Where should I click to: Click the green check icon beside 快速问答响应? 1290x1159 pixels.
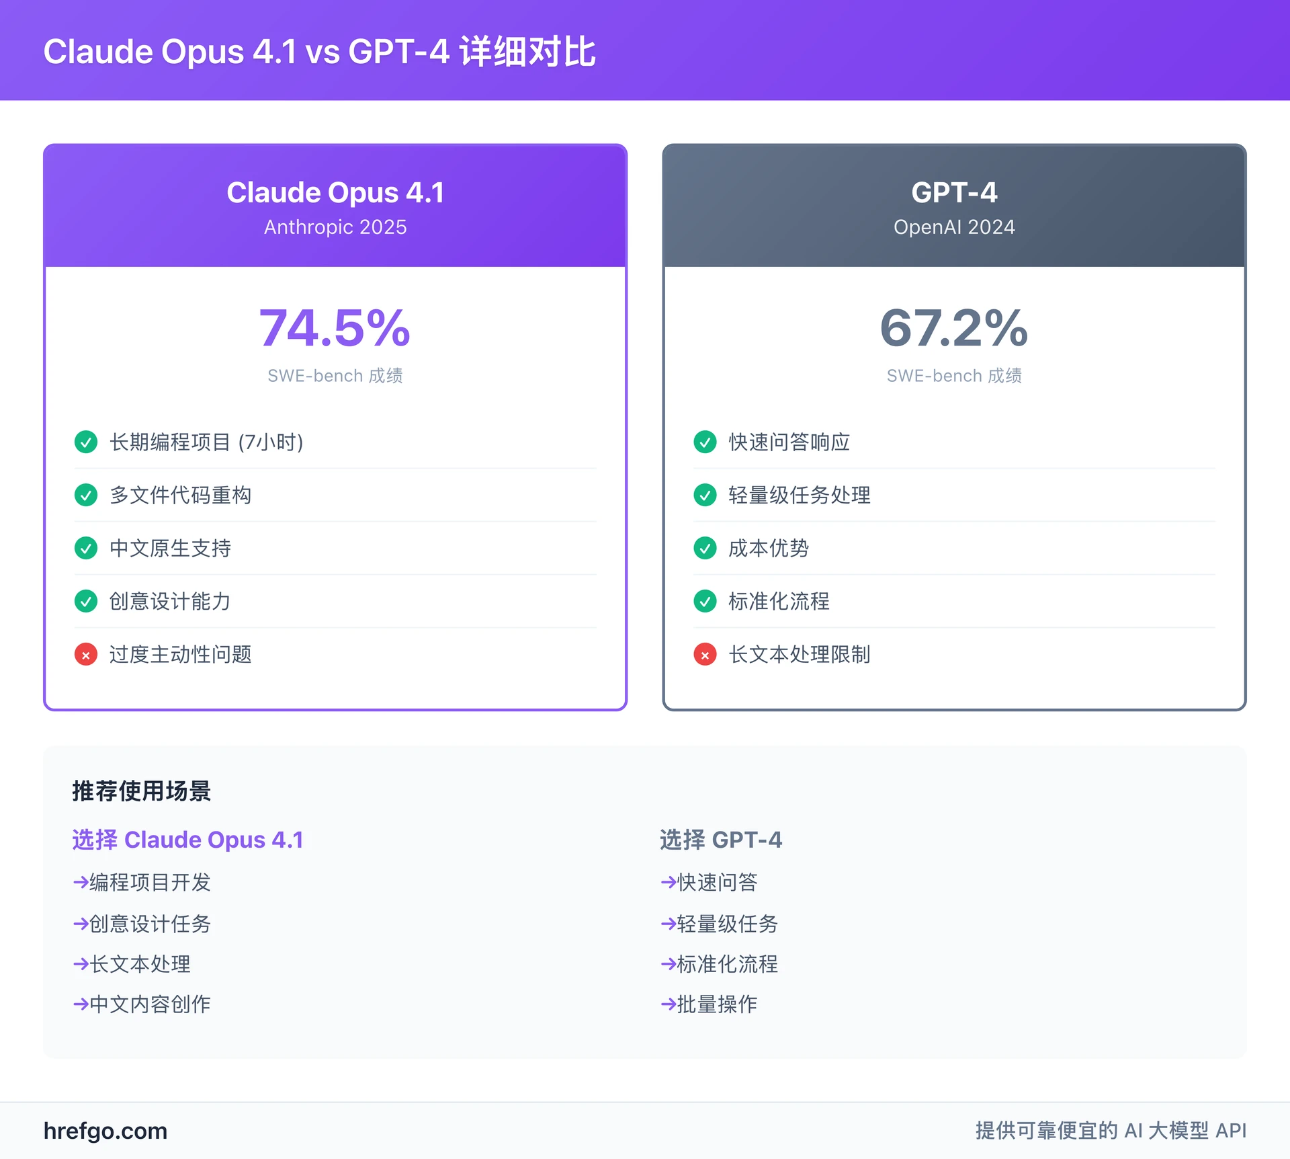705,442
